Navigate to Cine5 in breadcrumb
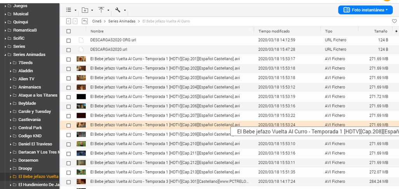This screenshot has height=189, width=399. pos(96,21)
